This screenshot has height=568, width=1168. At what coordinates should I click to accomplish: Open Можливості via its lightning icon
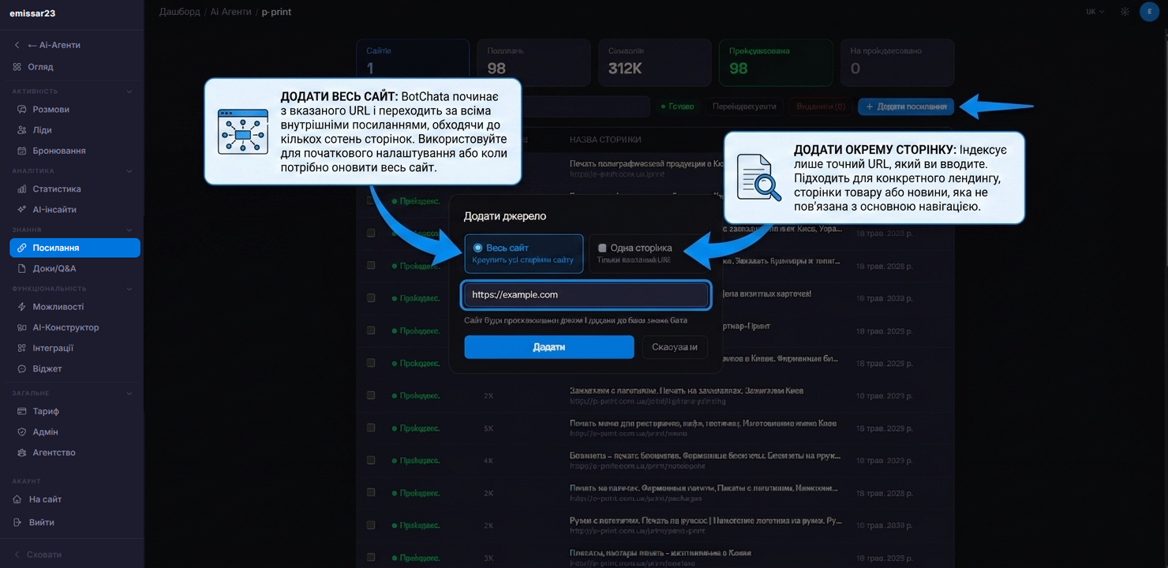click(22, 307)
